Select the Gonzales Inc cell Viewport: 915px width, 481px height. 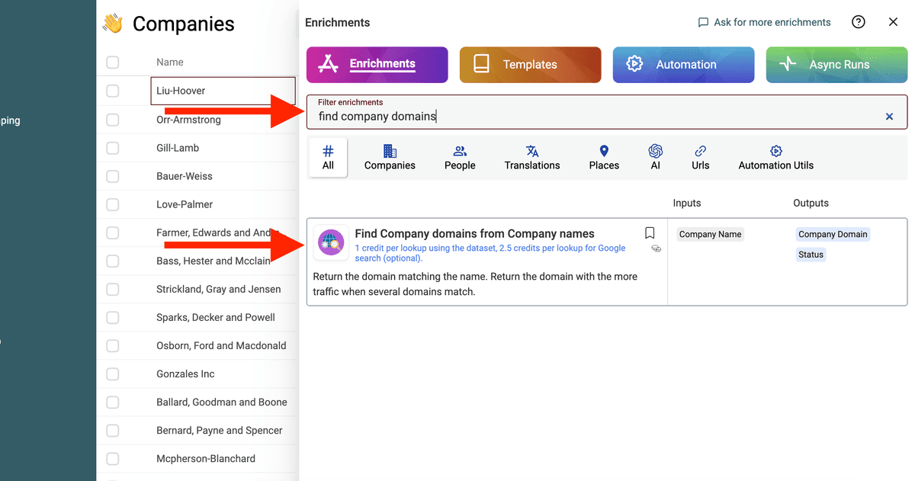click(x=223, y=374)
